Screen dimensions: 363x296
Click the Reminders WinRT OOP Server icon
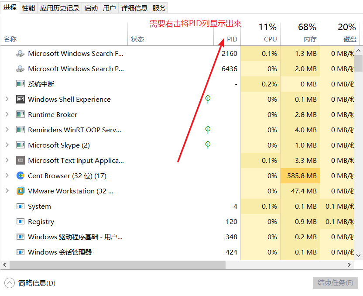tap(21, 130)
